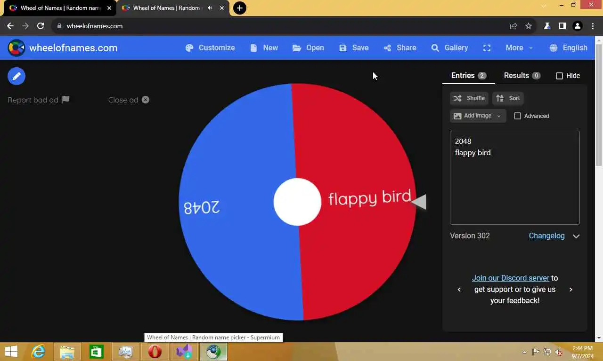The image size is (603, 361).
Task: Click inside the entries text box
Action: tap(514, 178)
